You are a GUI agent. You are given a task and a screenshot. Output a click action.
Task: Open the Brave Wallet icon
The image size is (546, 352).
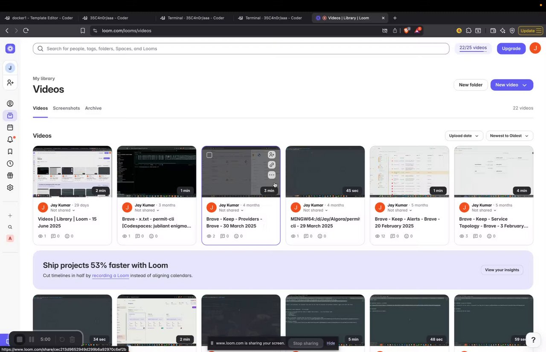point(493,31)
